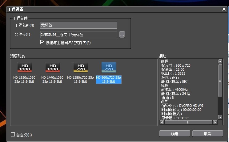The width and height of the screenshot is (229, 142).
Task: Cancel with the 取消 button
Action: (x=207, y=134)
